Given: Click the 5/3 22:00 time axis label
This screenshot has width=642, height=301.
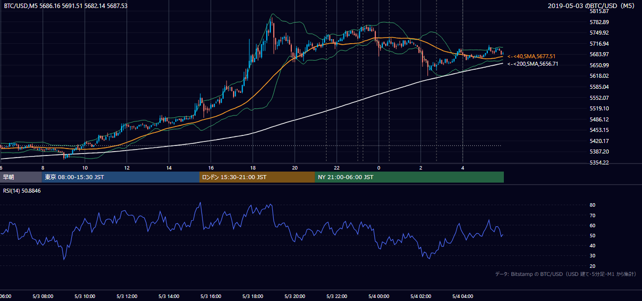Looking at the screenshot, I should (337, 296).
